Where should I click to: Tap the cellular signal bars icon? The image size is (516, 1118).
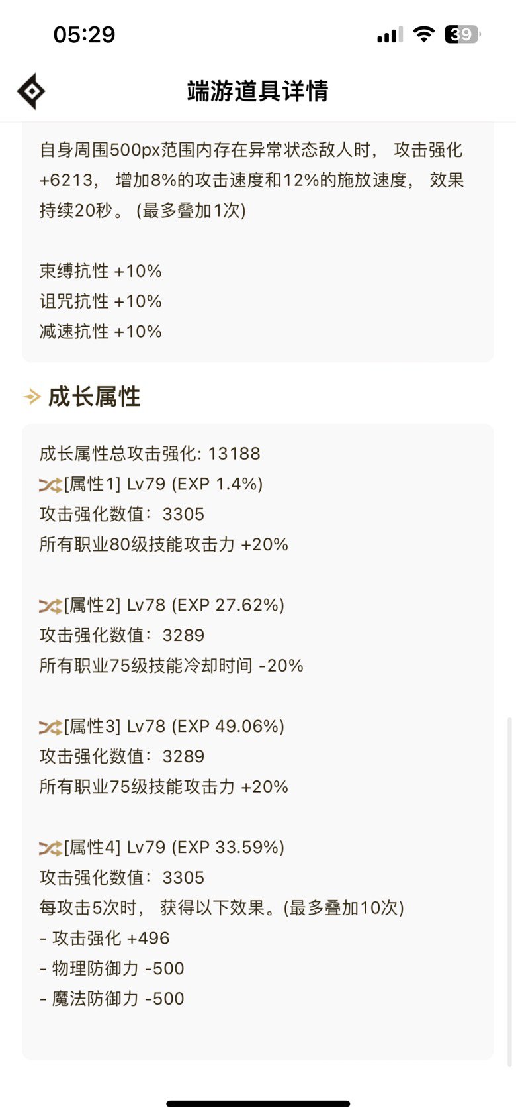tap(390, 35)
